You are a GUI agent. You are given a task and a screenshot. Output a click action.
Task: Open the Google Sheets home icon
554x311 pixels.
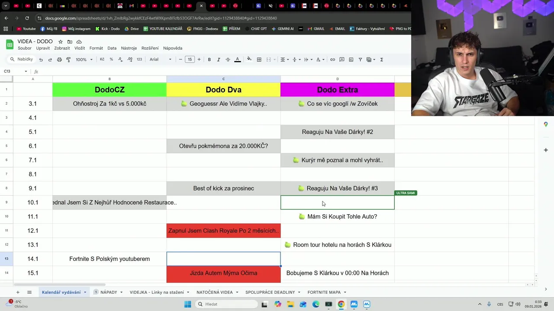[x=10, y=44]
